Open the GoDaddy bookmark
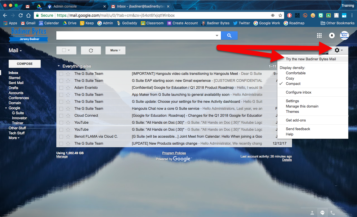 [x=127, y=23]
